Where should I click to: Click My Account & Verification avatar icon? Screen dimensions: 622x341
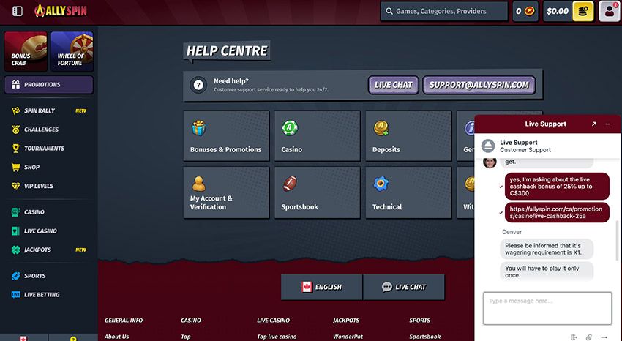pyautogui.click(x=199, y=184)
